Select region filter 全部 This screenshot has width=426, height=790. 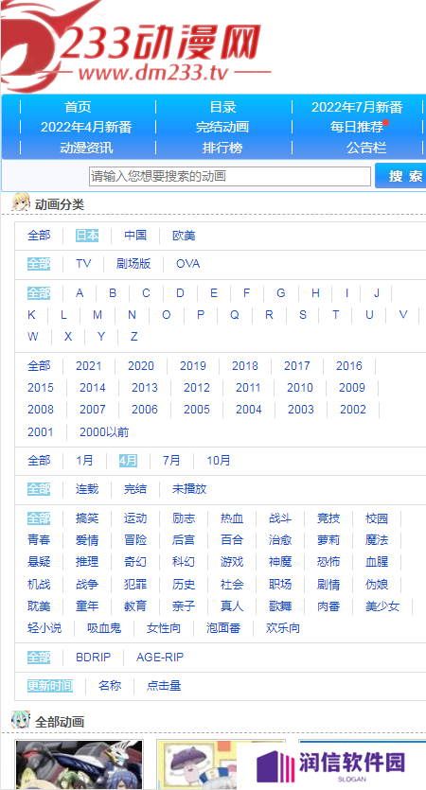pos(39,236)
